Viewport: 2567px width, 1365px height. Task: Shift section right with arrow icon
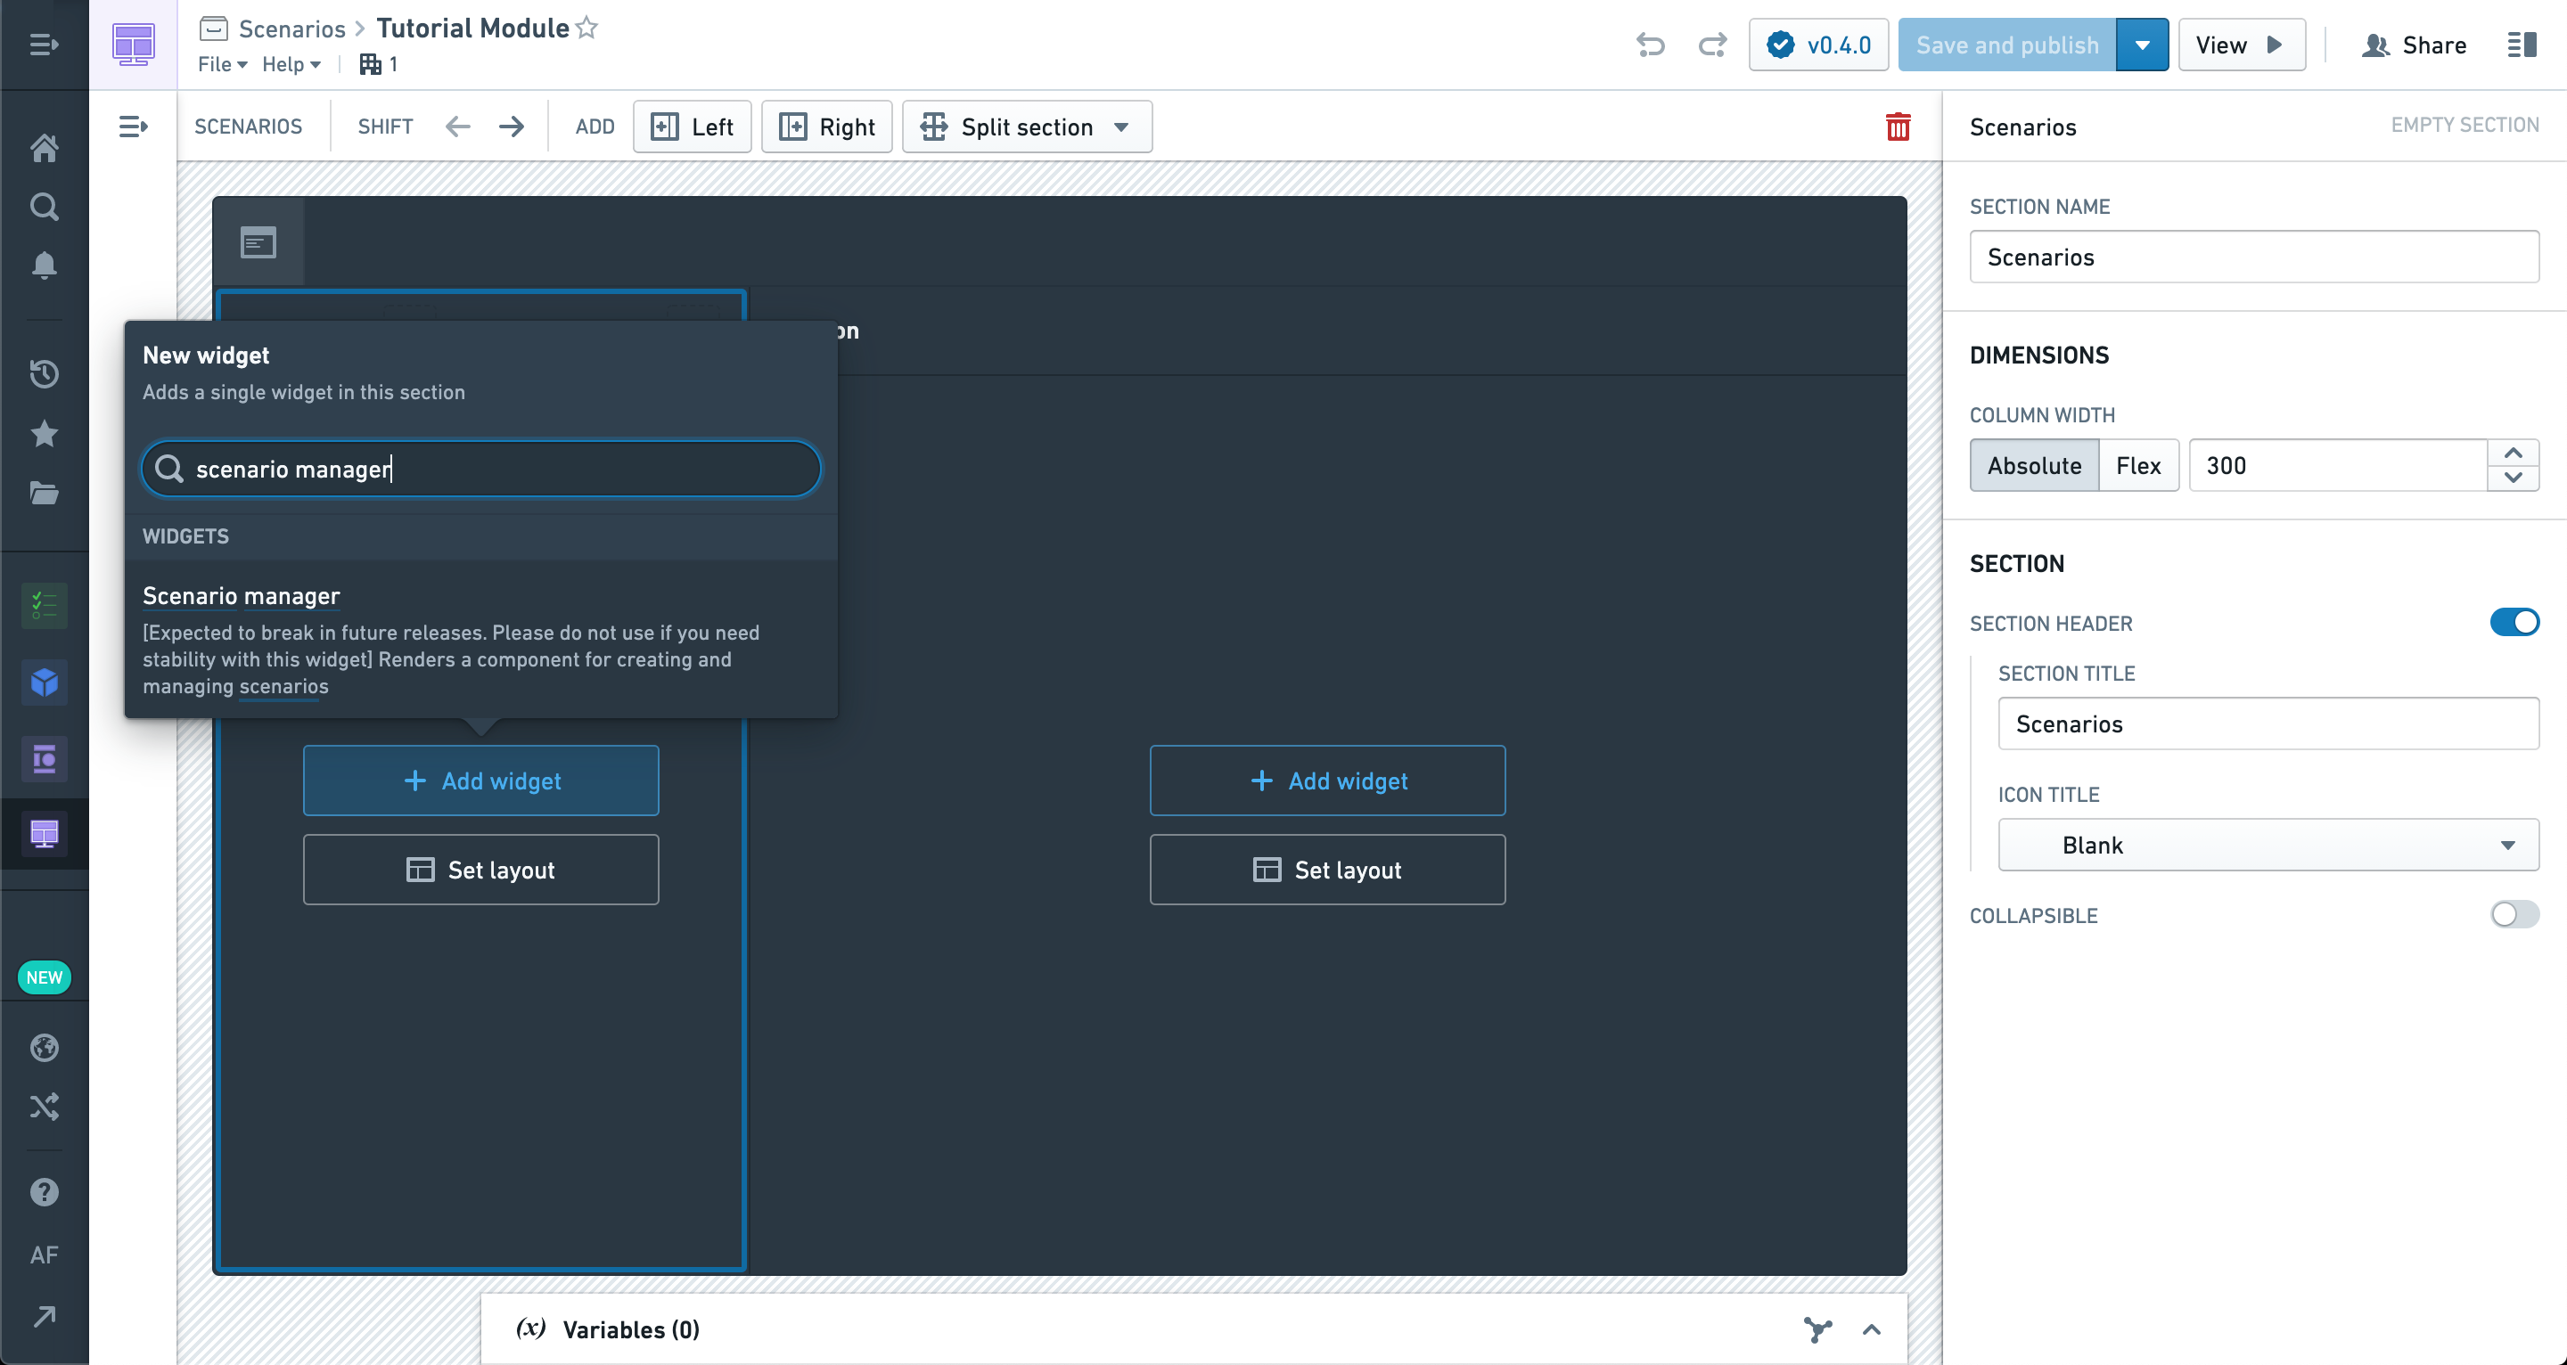(512, 127)
